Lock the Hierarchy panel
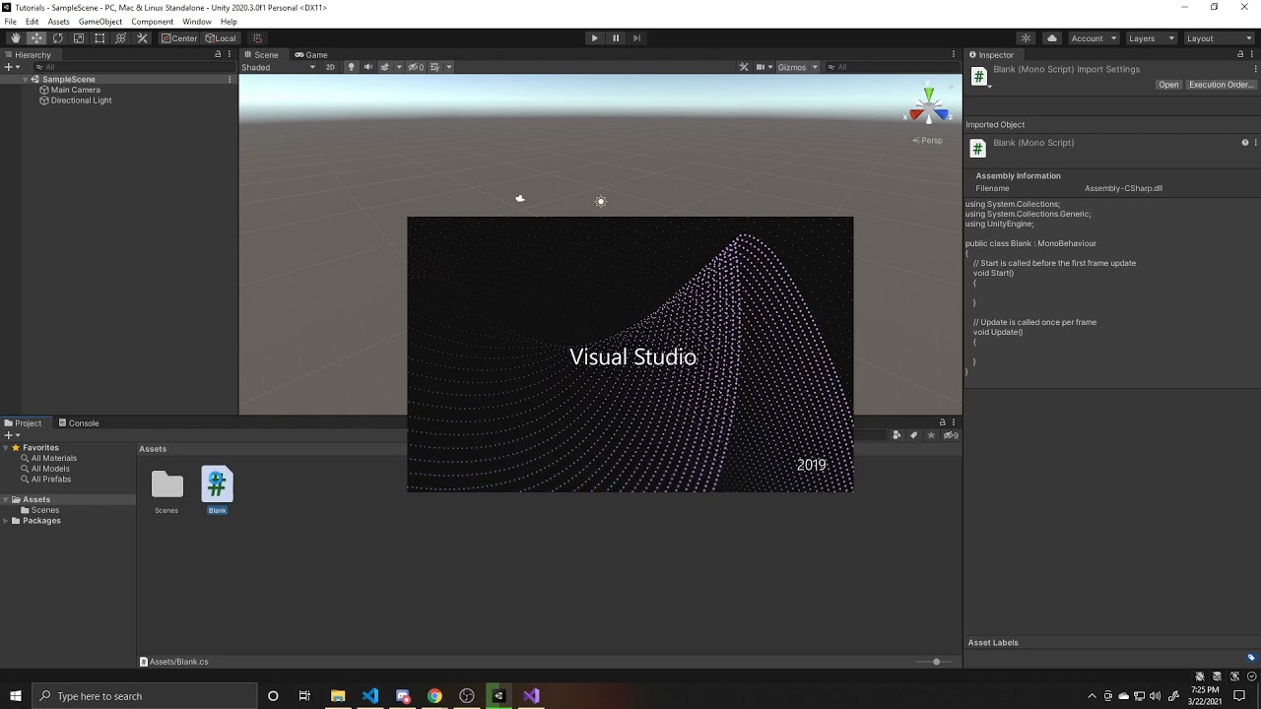Viewport: 1261px width, 709px height. (x=218, y=55)
